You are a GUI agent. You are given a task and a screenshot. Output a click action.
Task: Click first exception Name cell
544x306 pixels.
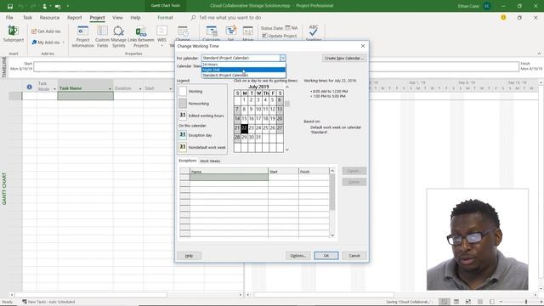point(229,178)
